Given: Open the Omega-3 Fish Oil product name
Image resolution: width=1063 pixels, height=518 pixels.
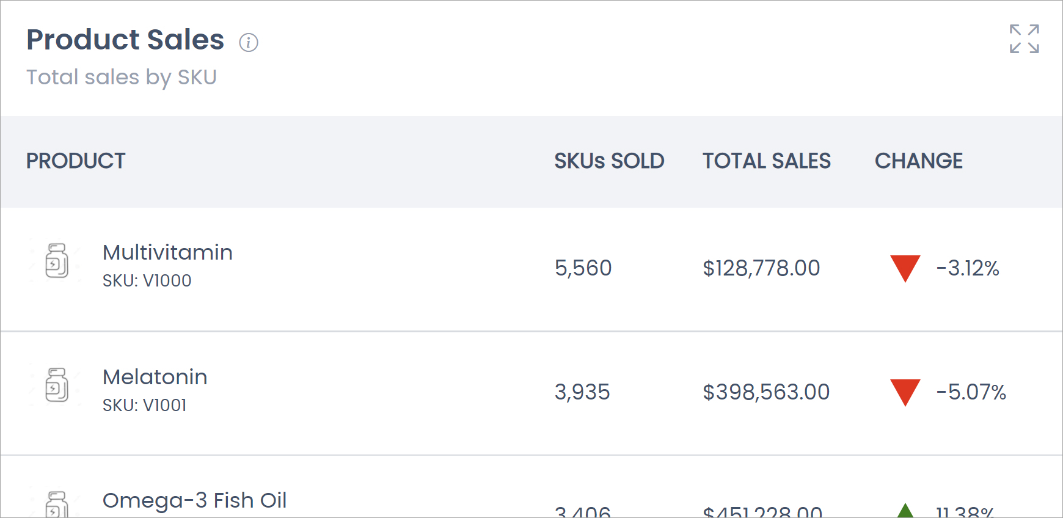Looking at the screenshot, I should (x=194, y=500).
